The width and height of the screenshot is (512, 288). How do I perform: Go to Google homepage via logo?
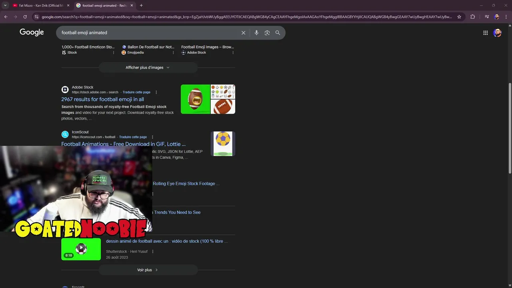[x=32, y=32]
